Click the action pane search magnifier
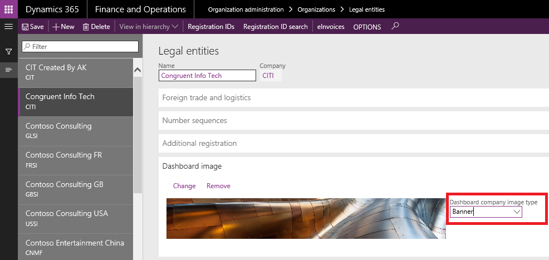 pyautogui.click(x=395, y=26)
